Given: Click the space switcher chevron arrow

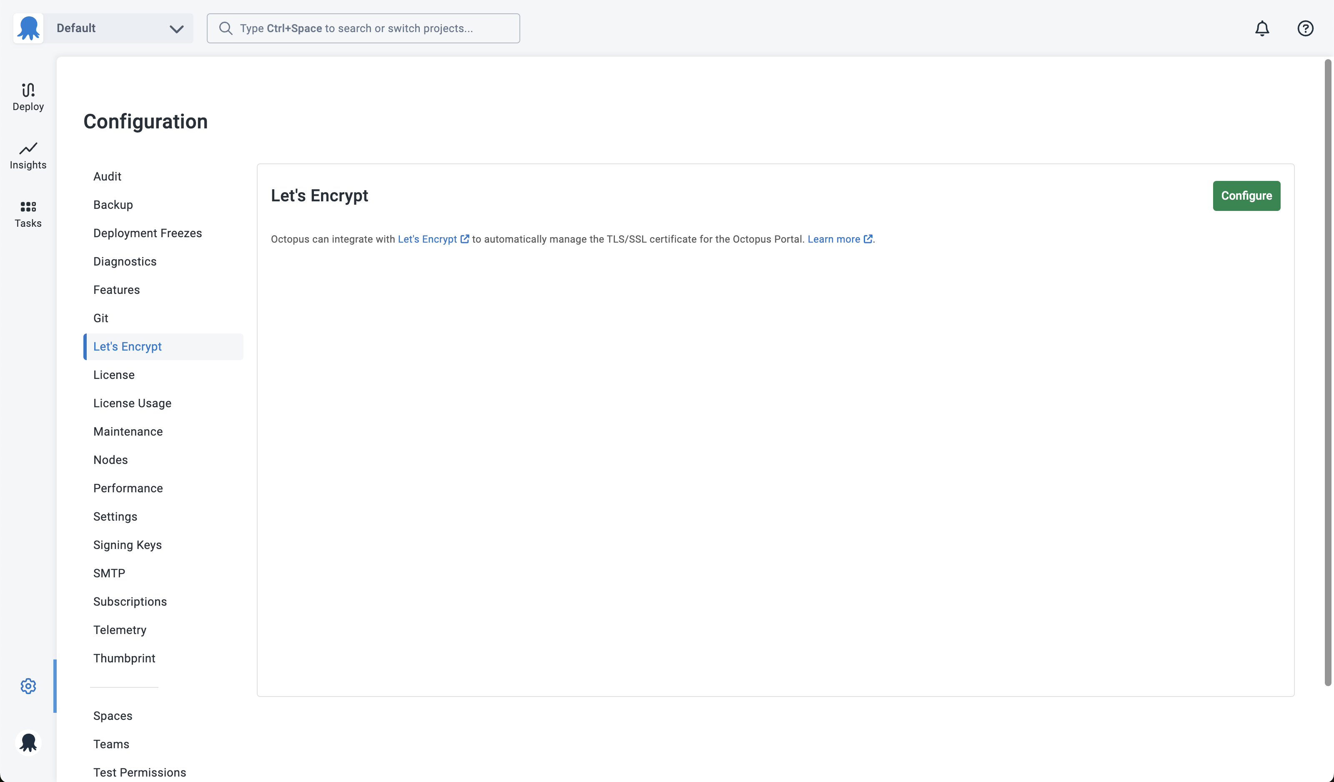Looking at the screenshot, I should (176, 29).
